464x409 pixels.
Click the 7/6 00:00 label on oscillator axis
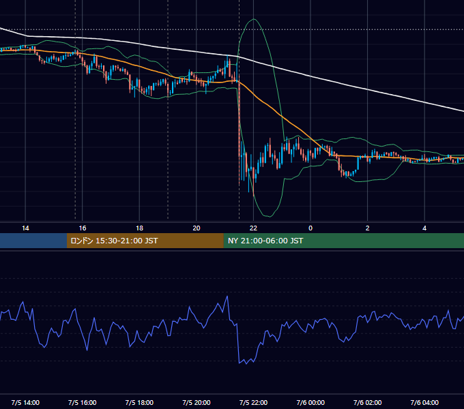point(310,402)
